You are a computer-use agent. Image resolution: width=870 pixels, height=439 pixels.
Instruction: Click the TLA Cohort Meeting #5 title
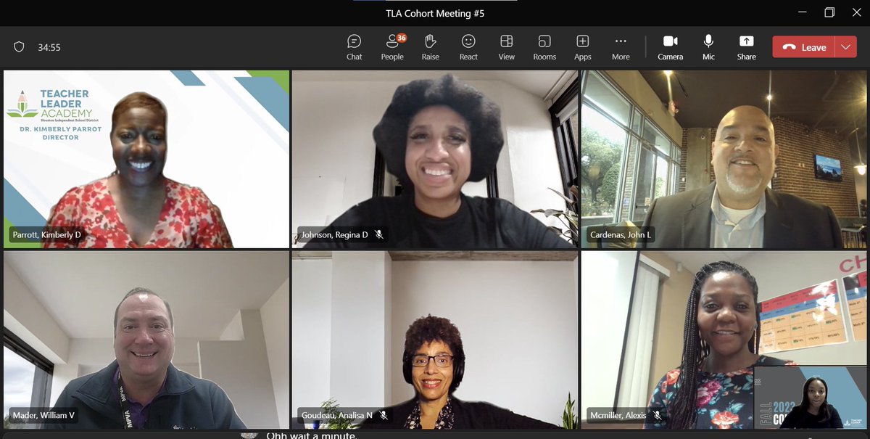click(434, 12)
